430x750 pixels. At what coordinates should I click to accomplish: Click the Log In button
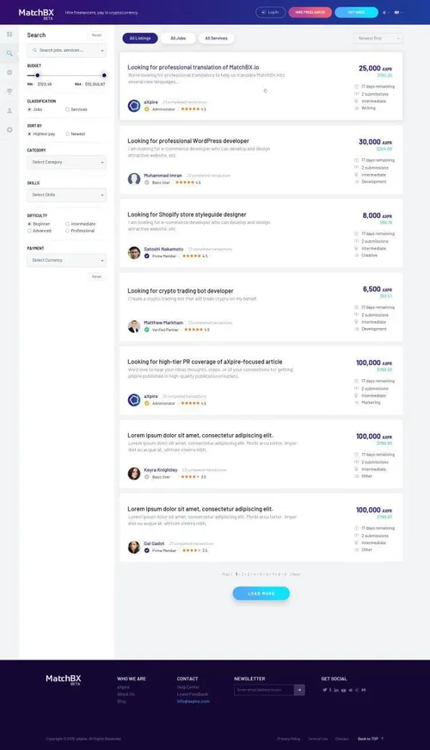(270, 12)
